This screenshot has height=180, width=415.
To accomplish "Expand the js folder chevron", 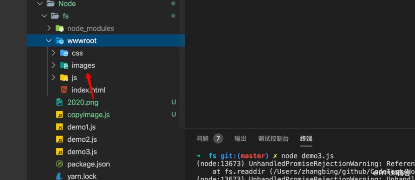I will click(54, 77).
